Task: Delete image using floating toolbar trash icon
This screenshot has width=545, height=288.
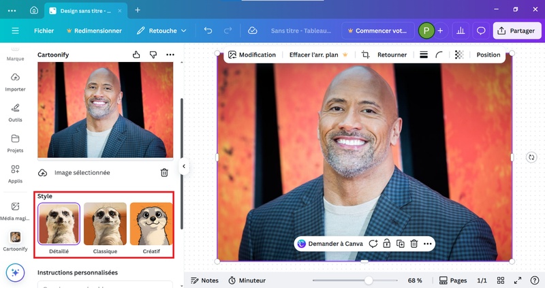Action: tap(414, 244)
